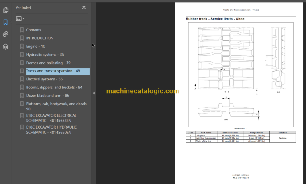Click bookmark icon beside Tracks and track suspension
Image resolution: width=306 pixels, height=184 pixels.
[x=22, y=71]
